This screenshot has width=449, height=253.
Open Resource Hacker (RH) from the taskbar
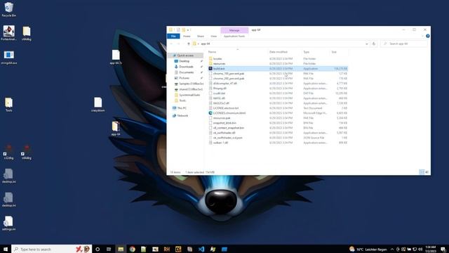tap(167, 249)
